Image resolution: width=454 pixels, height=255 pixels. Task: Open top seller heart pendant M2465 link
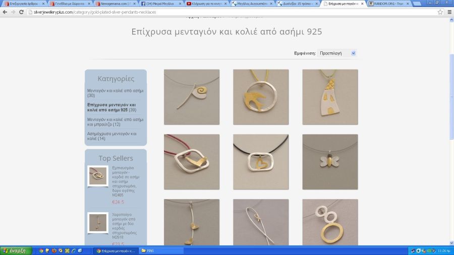(126, 181)
